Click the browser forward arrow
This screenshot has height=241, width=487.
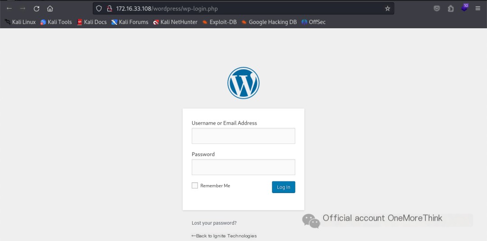coord(23,9)
